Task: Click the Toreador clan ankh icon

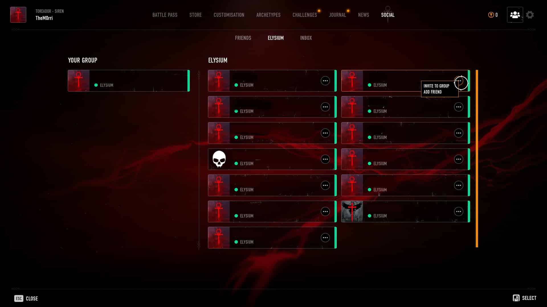Action: pos(18,14)
